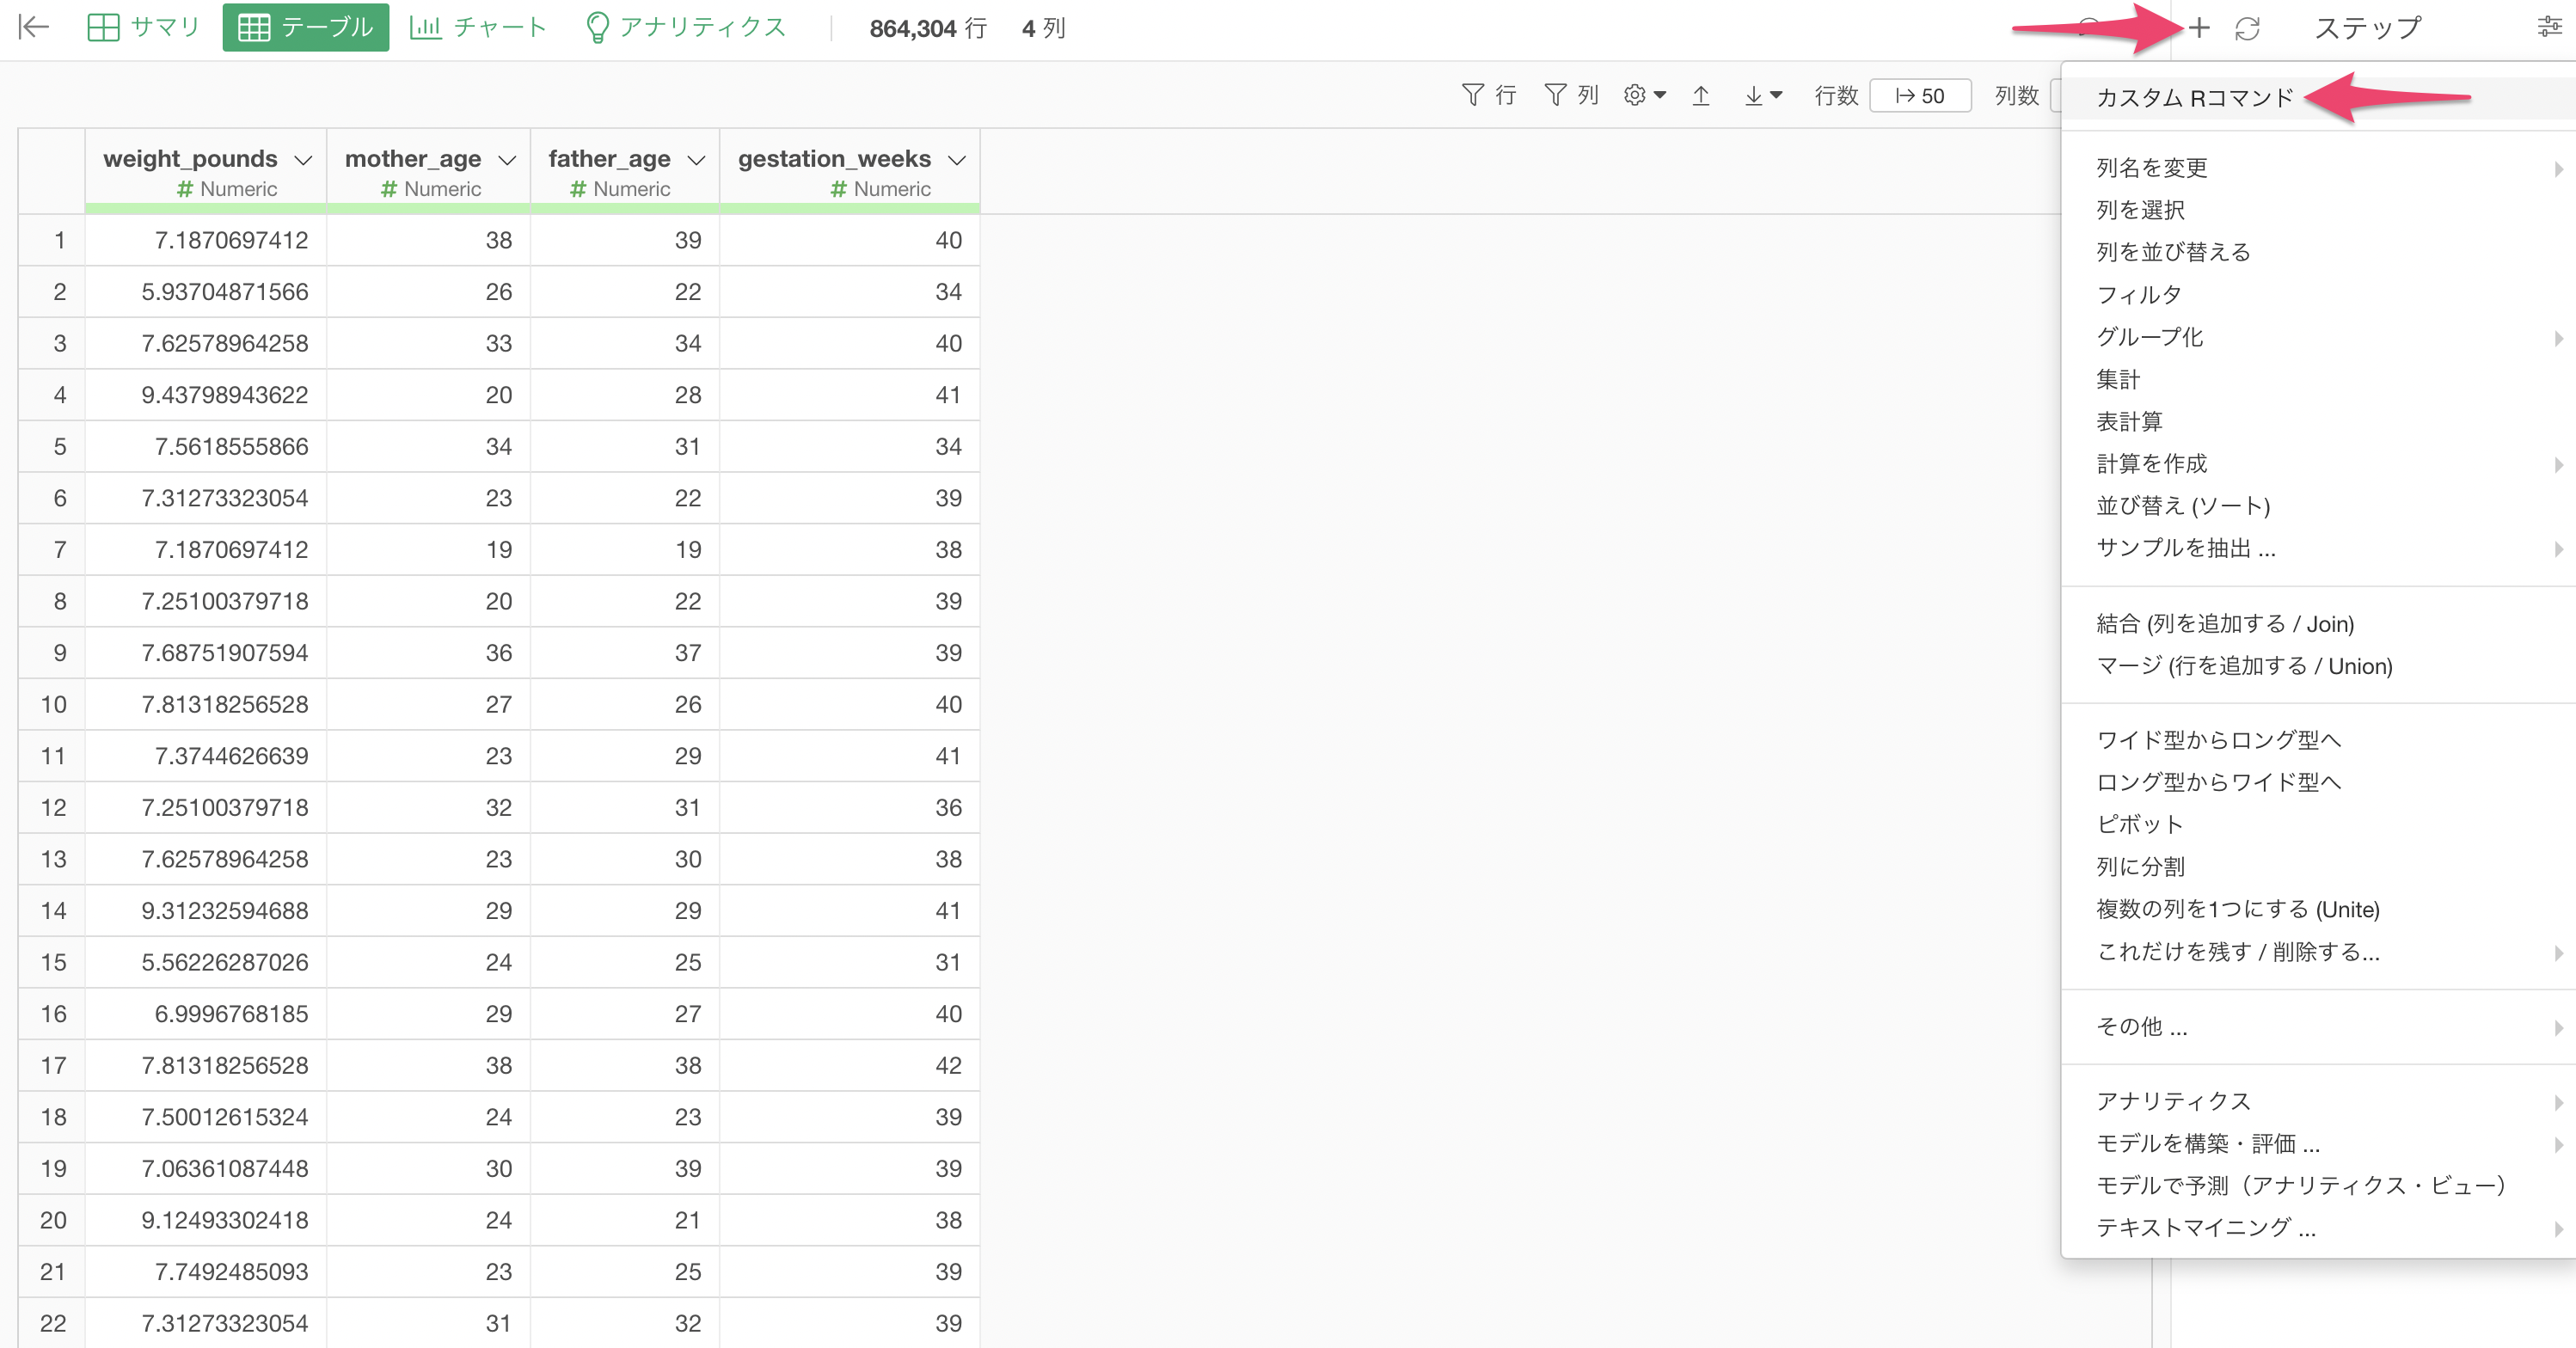
Task: Click the 864,304 行 row count label
Action: click(x=928, y=28)
